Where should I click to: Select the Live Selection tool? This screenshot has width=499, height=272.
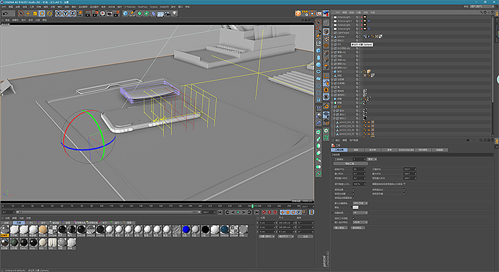point(21,13)
